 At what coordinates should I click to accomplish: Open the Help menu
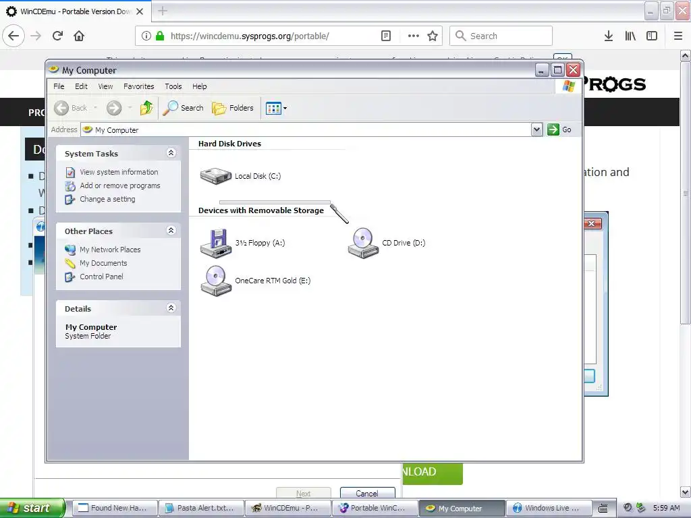click(x=199, y=86)
